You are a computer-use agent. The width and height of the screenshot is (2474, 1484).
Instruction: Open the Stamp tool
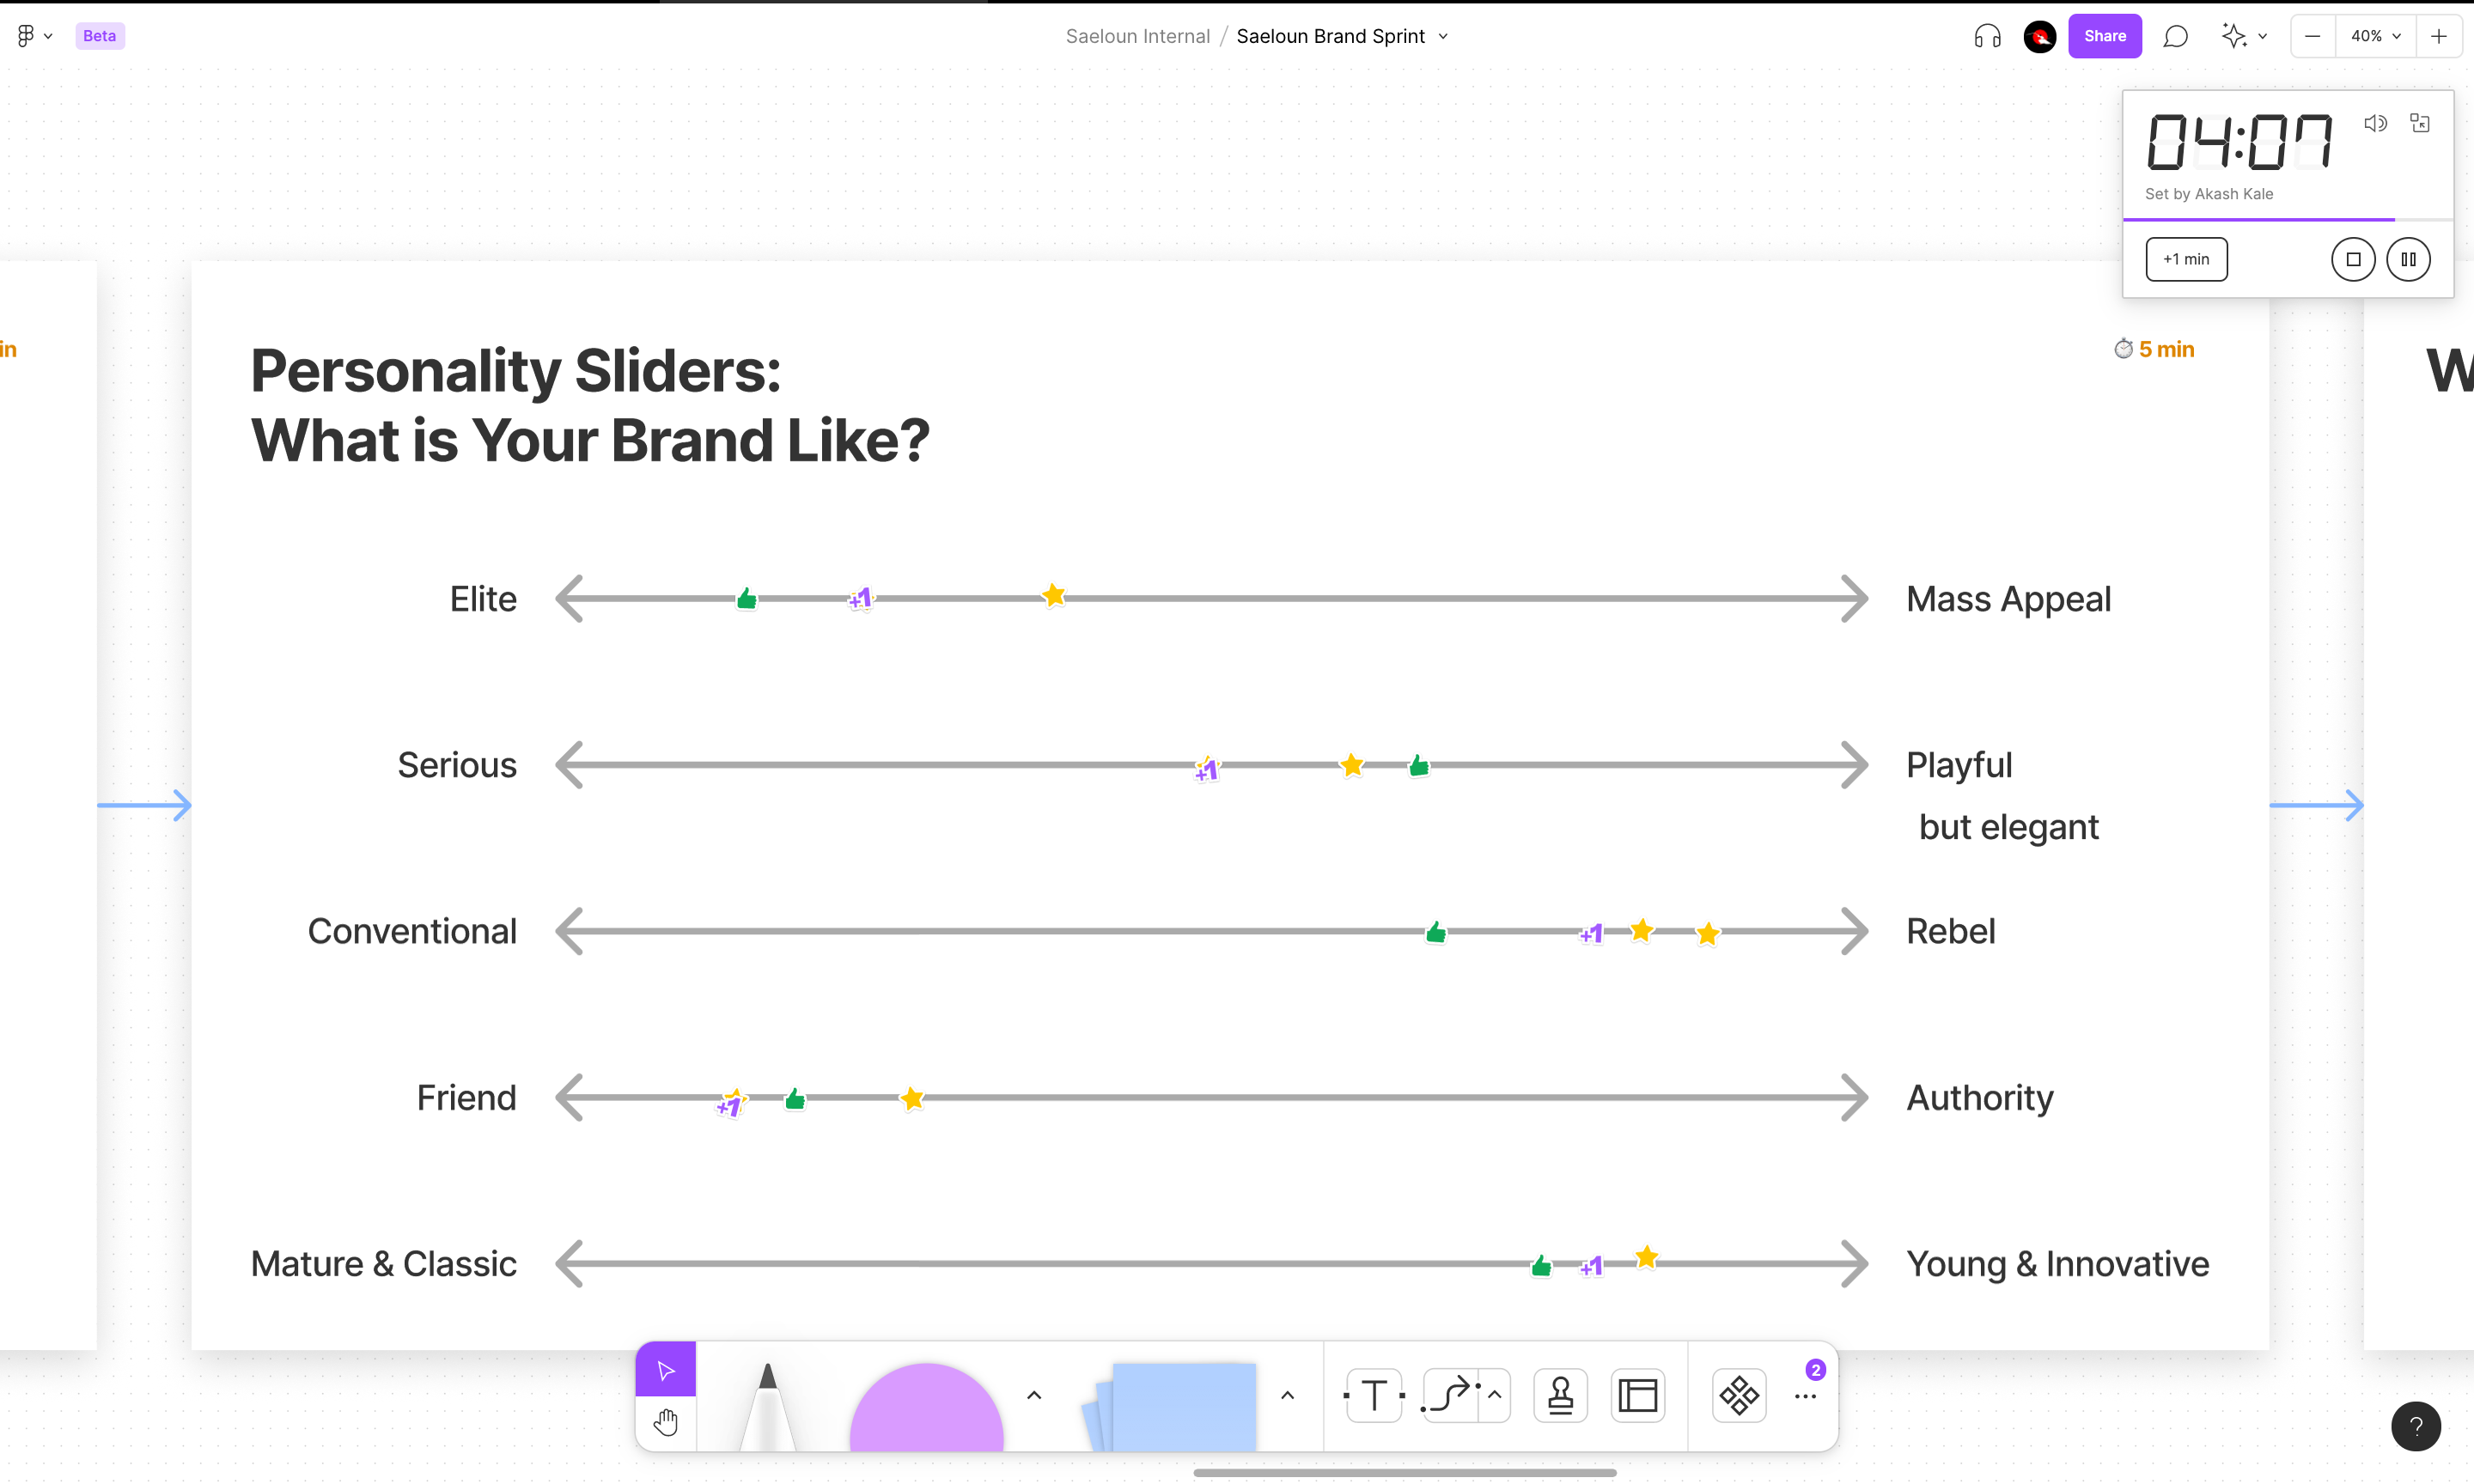[x=1560, y=1395]
